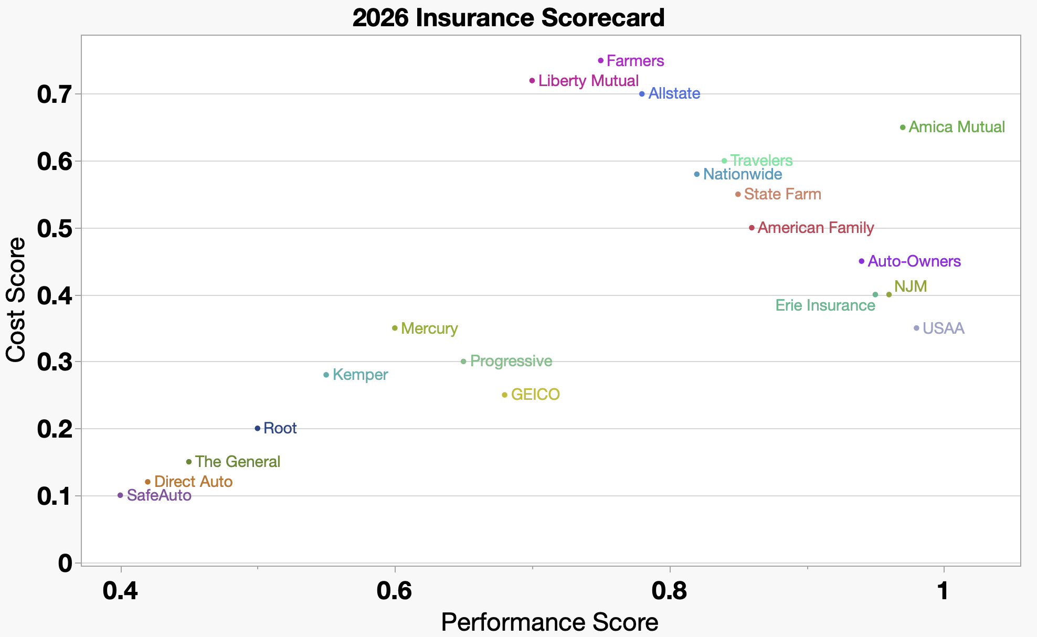Click the USAA point marker

click(x=916, y=328)
